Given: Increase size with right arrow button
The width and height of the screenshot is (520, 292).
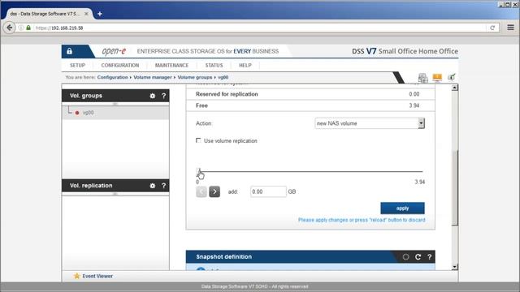Looking at the screenshot, I should coord(214,191).
